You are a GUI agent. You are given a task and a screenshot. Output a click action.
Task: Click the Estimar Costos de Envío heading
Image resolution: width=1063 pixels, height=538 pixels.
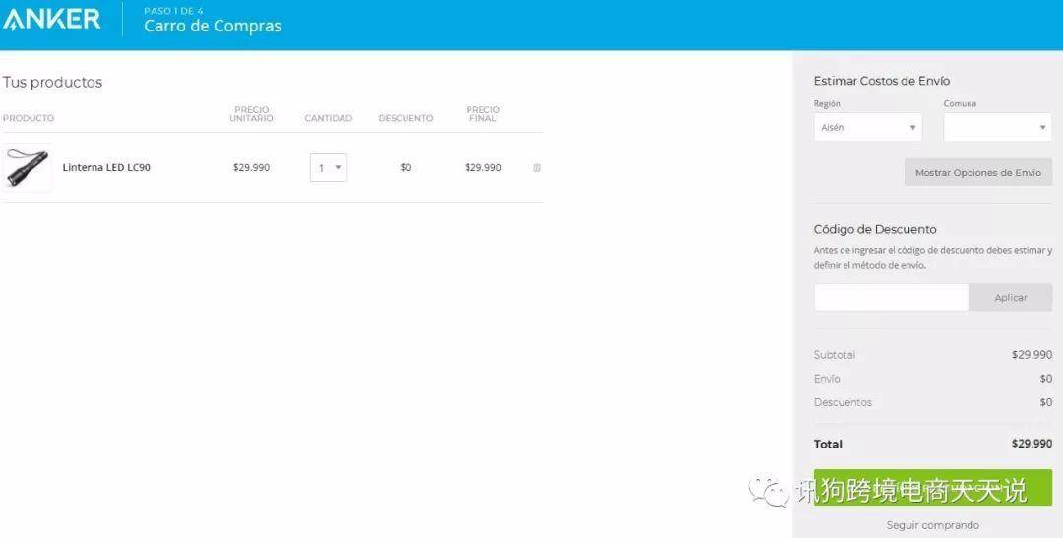[x=881, y=81]
